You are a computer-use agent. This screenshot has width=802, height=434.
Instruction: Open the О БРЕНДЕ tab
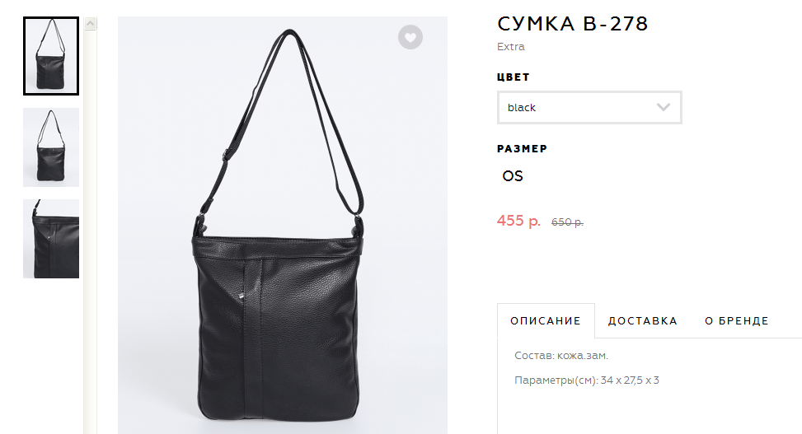tap(737, 321)
